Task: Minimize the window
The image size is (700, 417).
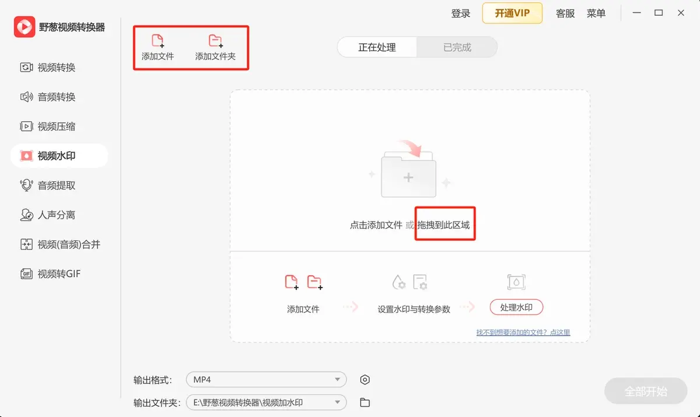Action: 636,13
